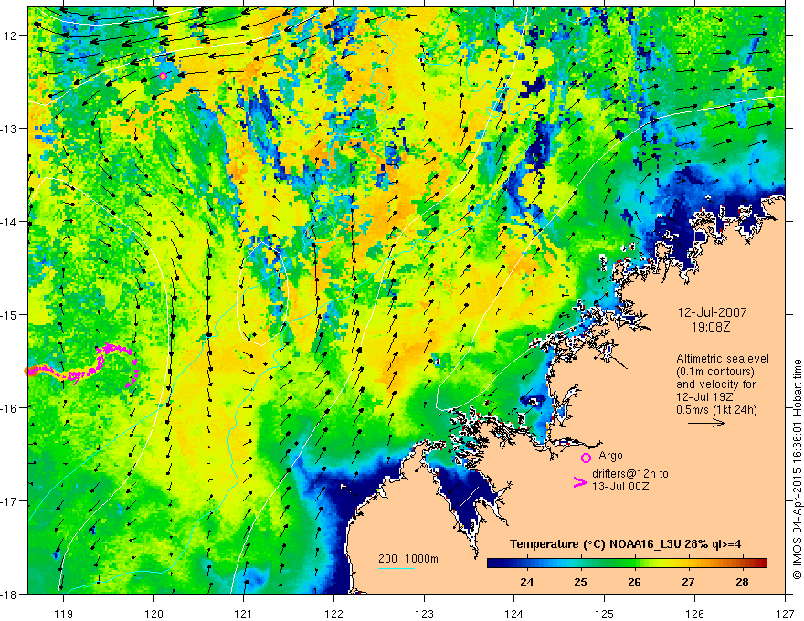The height and width of the screenshot is (621, 804).
Task: Pick the green middle of the temperature colorbar
Action: tap(627, 563)
